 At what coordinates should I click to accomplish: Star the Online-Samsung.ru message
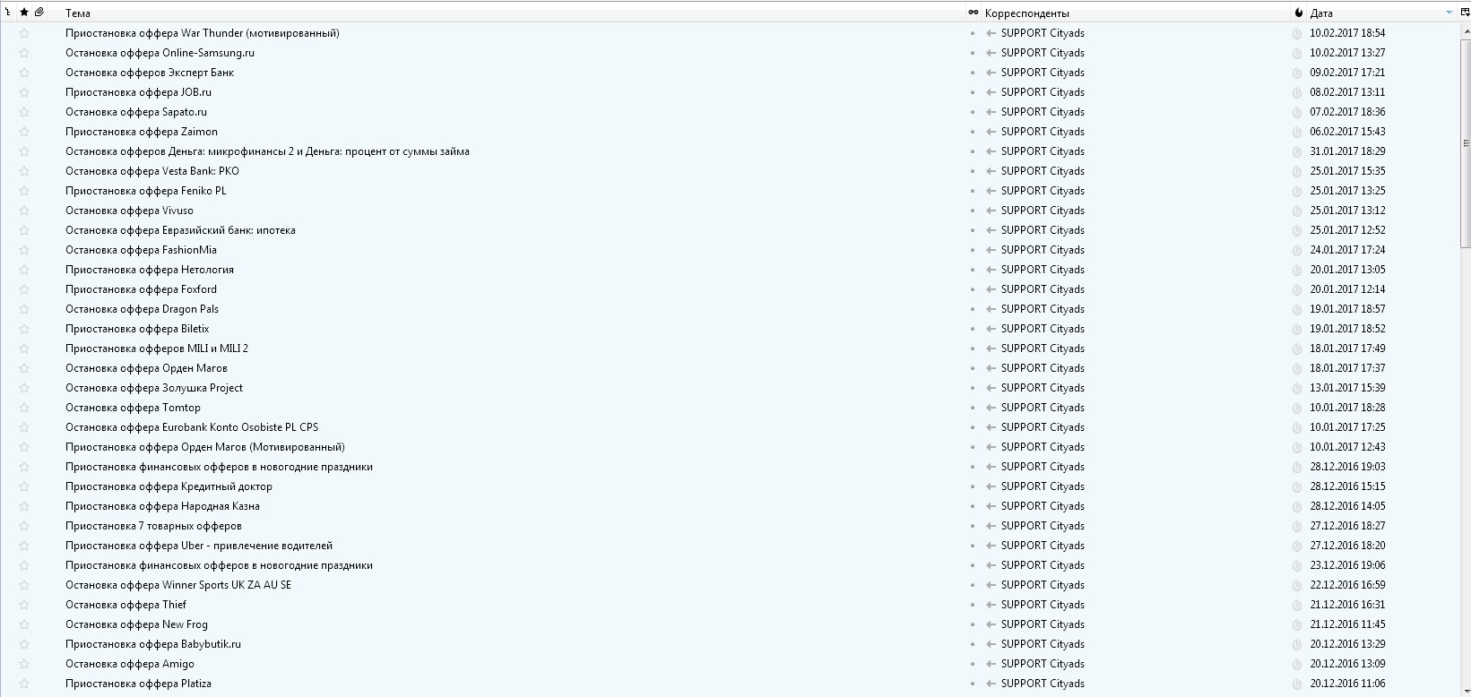[24, 53]
